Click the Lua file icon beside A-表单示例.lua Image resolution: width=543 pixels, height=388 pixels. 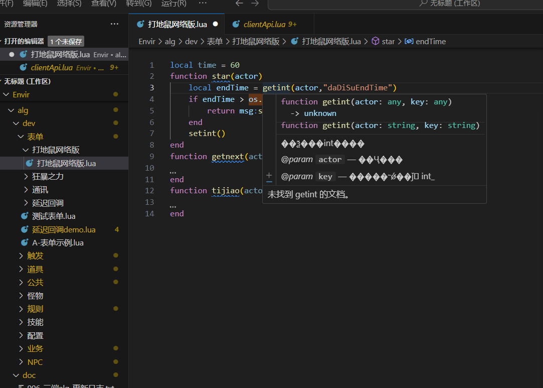click(x=24, y=242)
